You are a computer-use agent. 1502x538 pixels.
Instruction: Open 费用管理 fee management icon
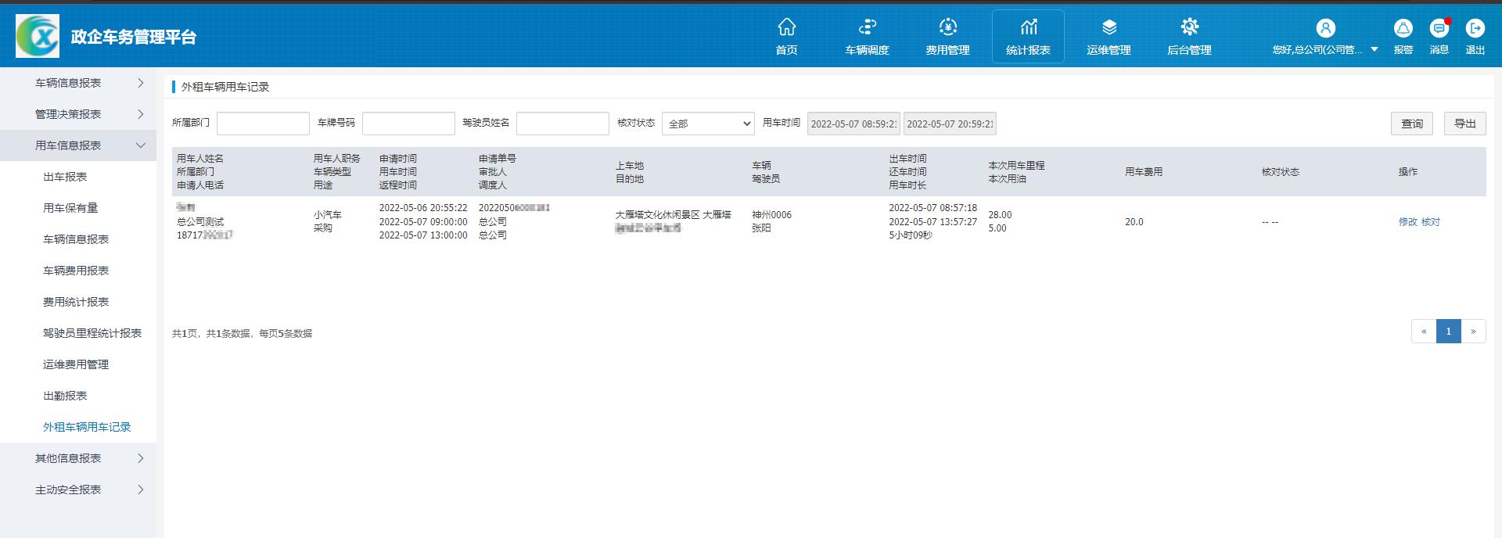click(x=947, y=27)
